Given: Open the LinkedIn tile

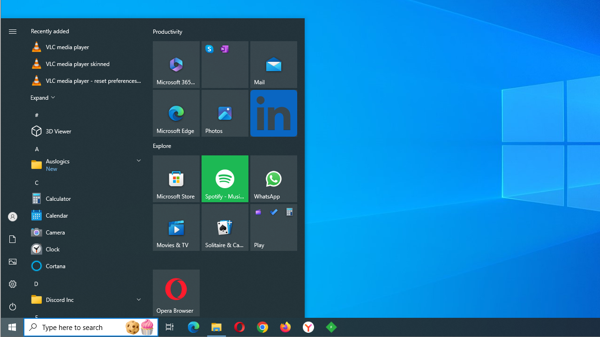Looking at the screenshot, I should pos(274,113).
